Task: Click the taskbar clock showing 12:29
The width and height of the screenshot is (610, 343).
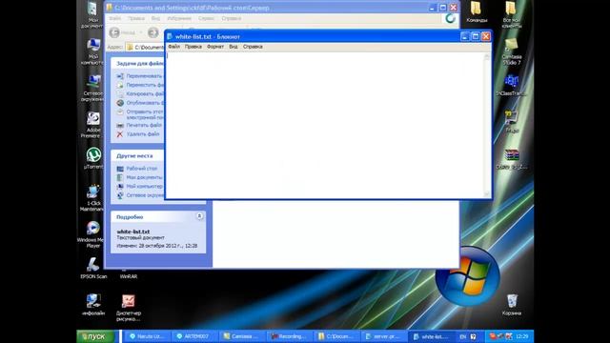Action: [522, 336]
